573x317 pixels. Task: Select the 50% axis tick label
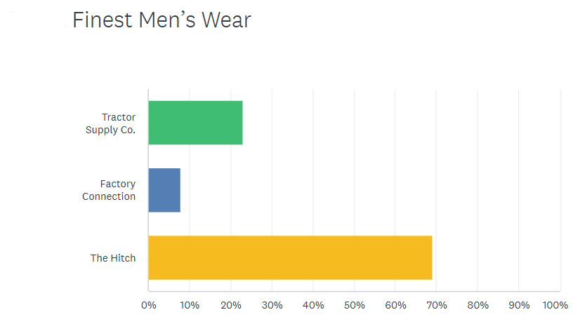pos(354,305)
